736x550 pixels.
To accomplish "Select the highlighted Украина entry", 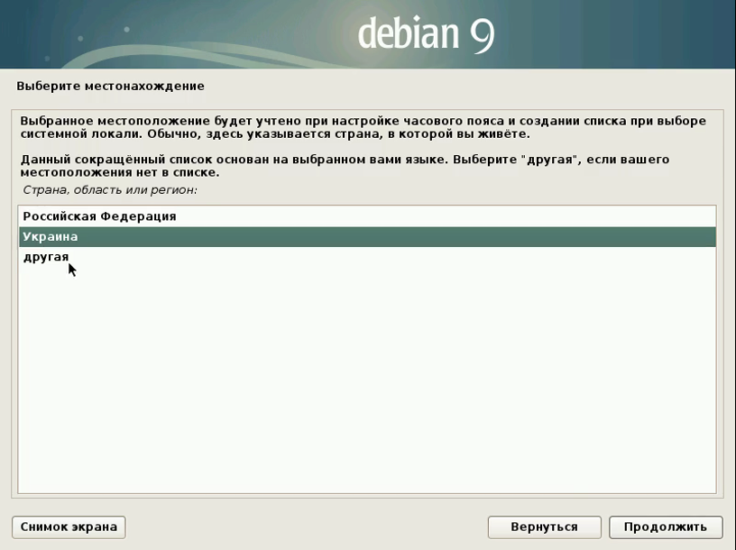I will point(51,237).
